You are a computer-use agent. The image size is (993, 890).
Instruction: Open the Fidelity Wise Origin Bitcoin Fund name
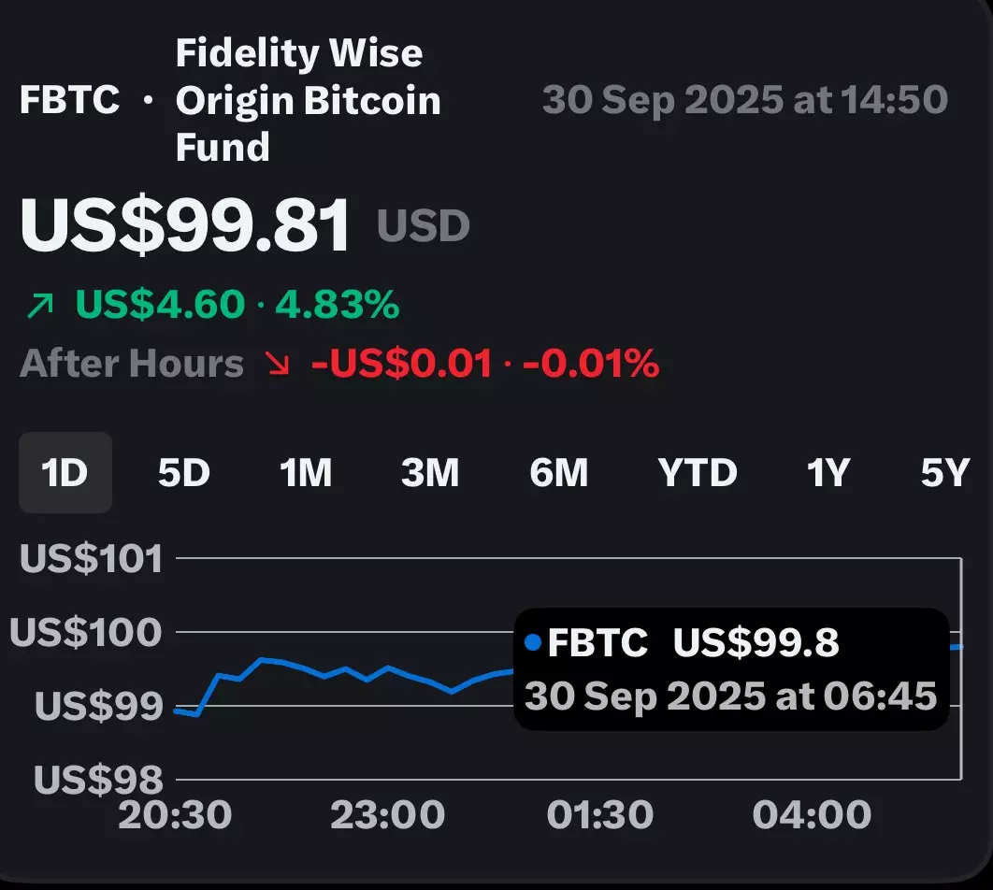point(308,100)
